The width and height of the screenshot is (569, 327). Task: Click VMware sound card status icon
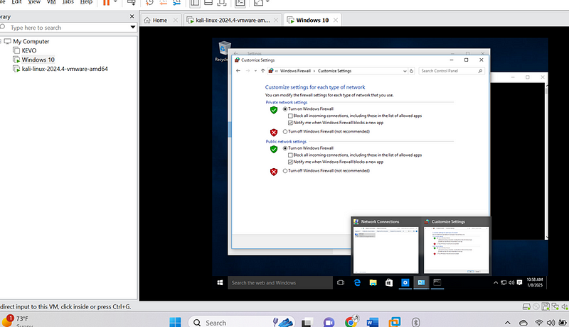[x=565, y=306]
